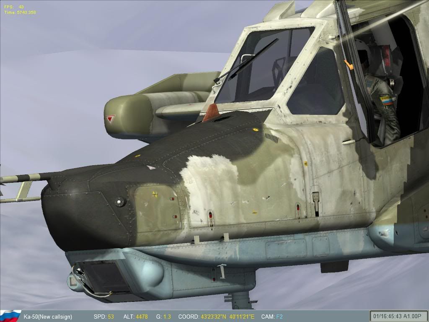Viewport: 429px width, 322px height.
Task: Select the Ka-50(New callsign) aircraft label
Action: [x=48, y=317]
